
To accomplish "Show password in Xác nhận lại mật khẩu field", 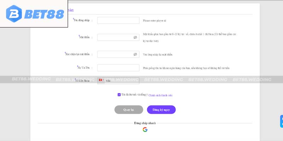I will tap(135, 54).
